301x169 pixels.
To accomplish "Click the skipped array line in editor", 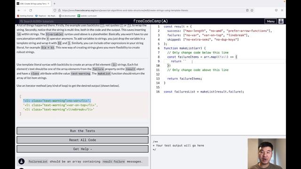I will [203, 39].
